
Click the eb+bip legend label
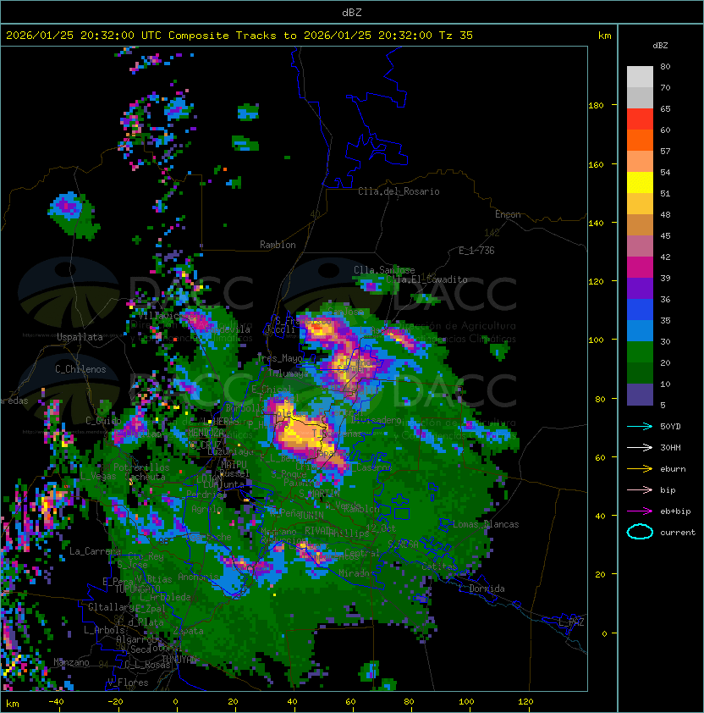click(x=675, y=511)
